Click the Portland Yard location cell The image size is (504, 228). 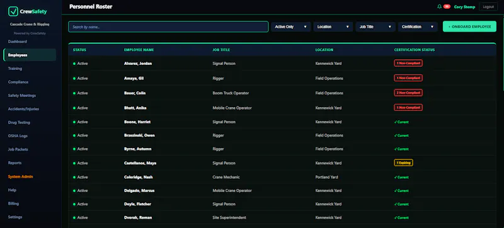click(x=326, y=177)
